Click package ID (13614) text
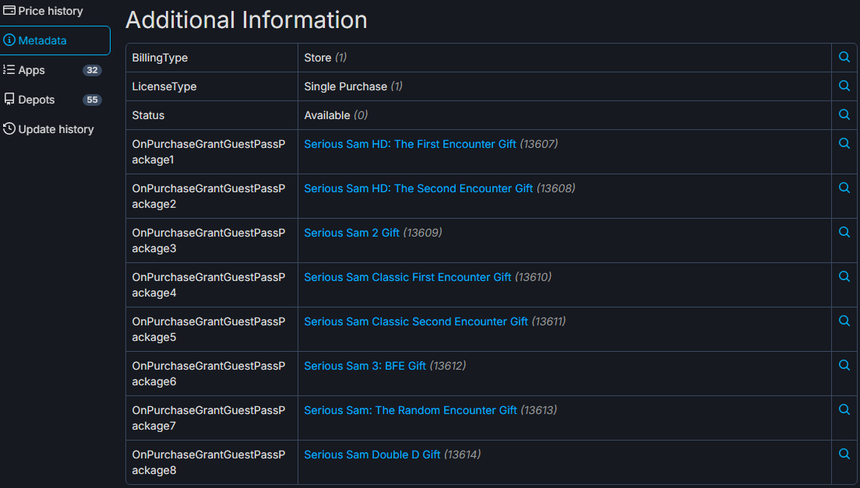The width and height of the screenshot is (860, 488). (463, 455)
